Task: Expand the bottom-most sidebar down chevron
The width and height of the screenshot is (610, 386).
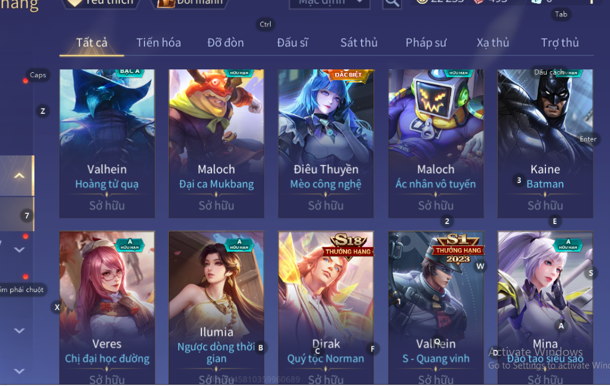Action: 19,371
